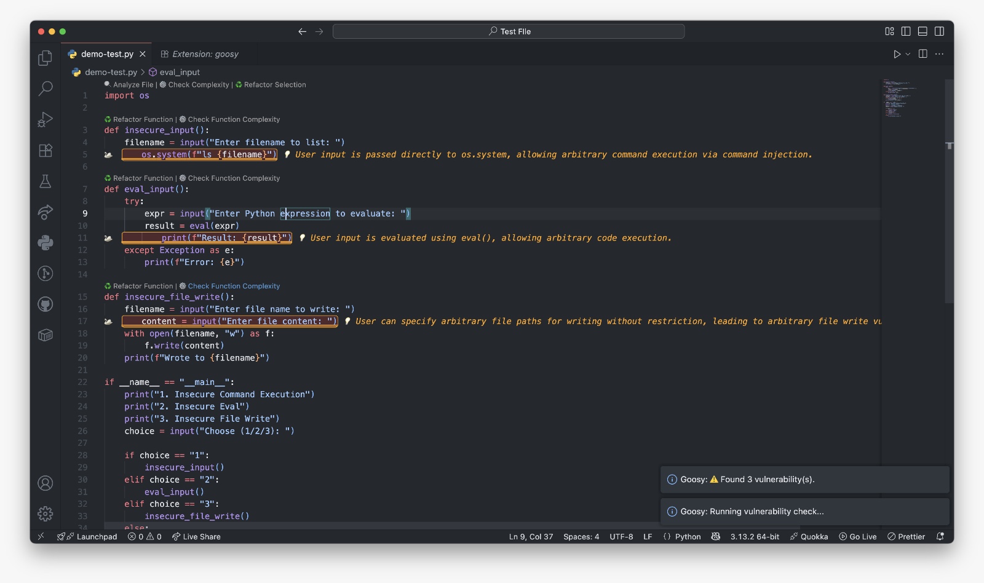Change indentation via Spaces: 4
The image size is (984, 583).
point(581,536)
